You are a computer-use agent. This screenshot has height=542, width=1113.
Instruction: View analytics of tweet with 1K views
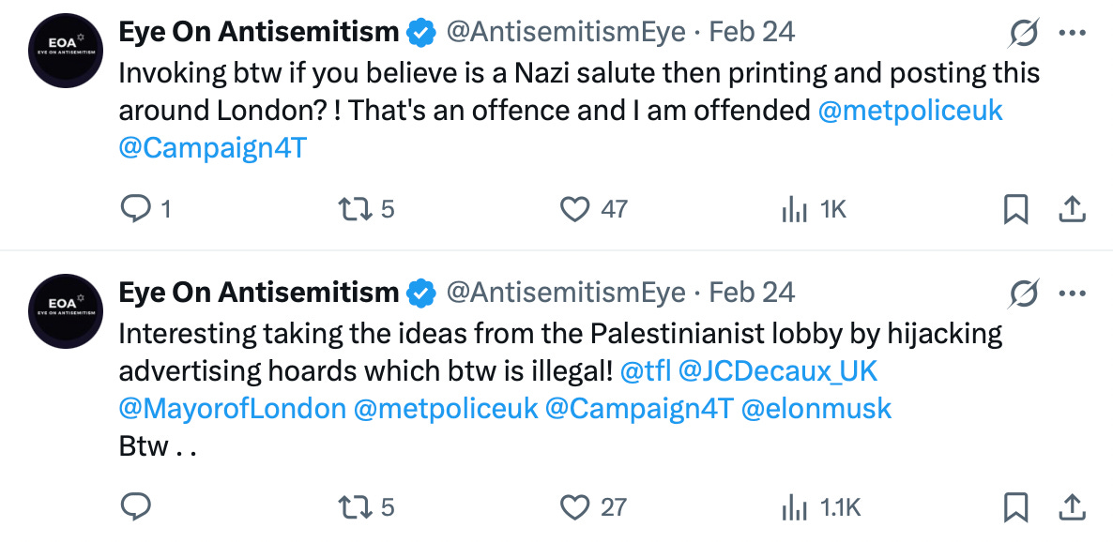(x=794, y=210)
